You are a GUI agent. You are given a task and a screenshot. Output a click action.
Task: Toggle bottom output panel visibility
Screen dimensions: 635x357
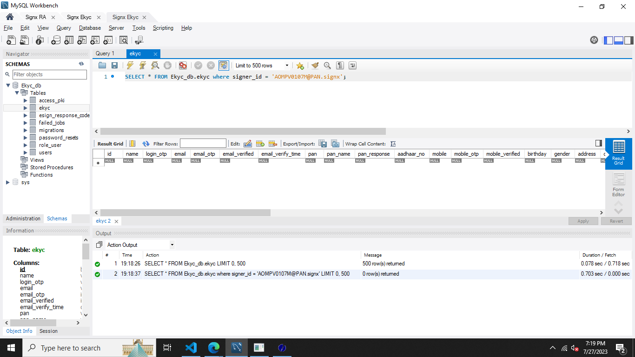pos(619,40)
